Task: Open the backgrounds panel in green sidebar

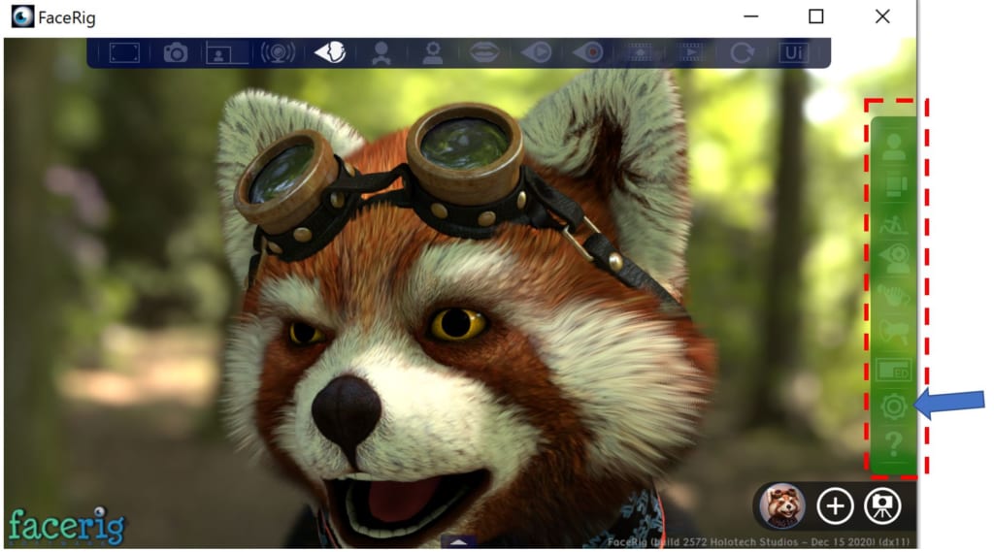Action: (894, 185)
